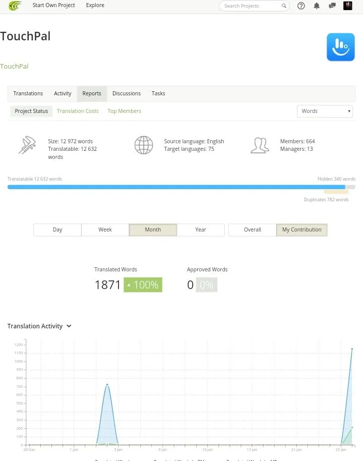Click the 25 Jan chart peak point
Screen dimensions: 363x461
(x=352, y=349)
